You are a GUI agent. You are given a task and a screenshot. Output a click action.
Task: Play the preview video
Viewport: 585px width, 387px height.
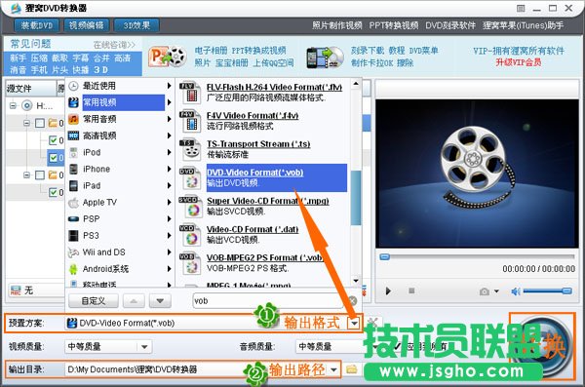click(388, 291)
